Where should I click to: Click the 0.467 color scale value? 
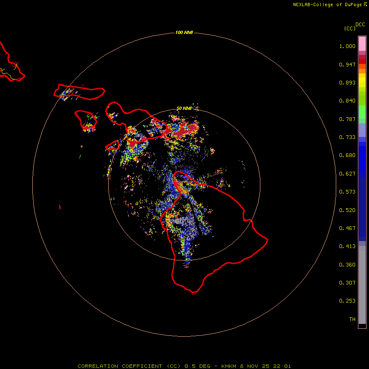(x=347, y=228)
